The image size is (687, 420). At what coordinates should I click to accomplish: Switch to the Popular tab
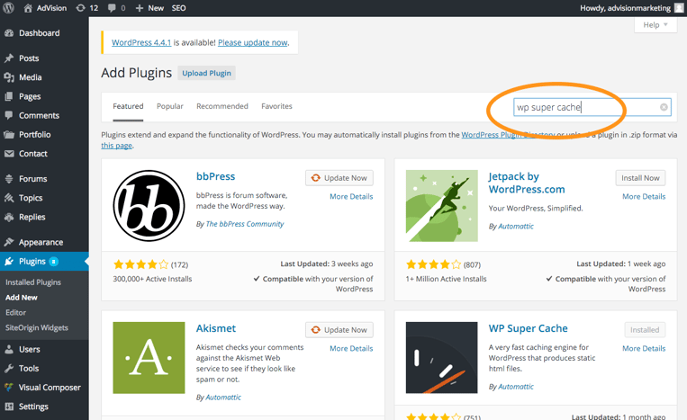point(170,106)
